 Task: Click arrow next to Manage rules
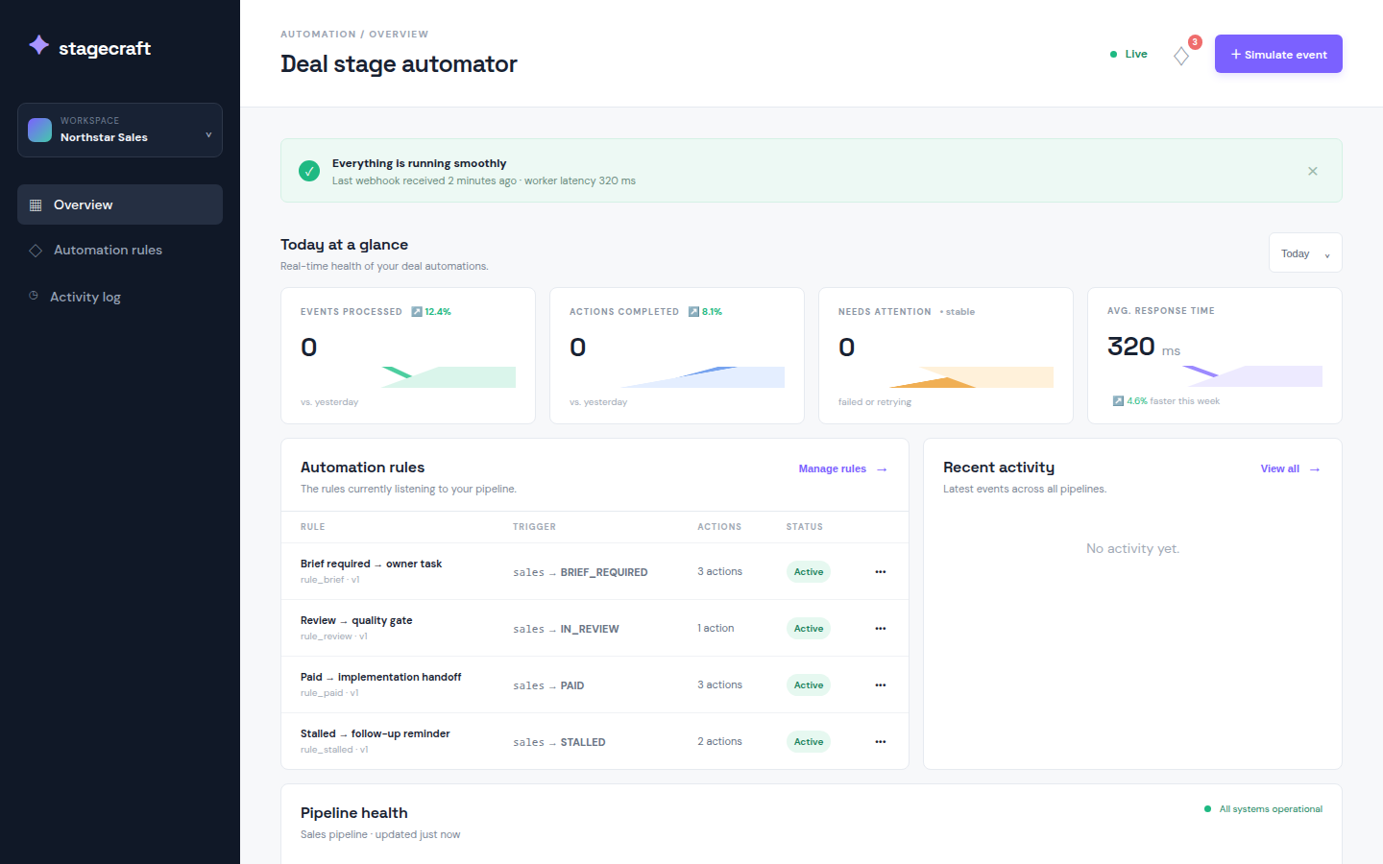tap(882, 469)
